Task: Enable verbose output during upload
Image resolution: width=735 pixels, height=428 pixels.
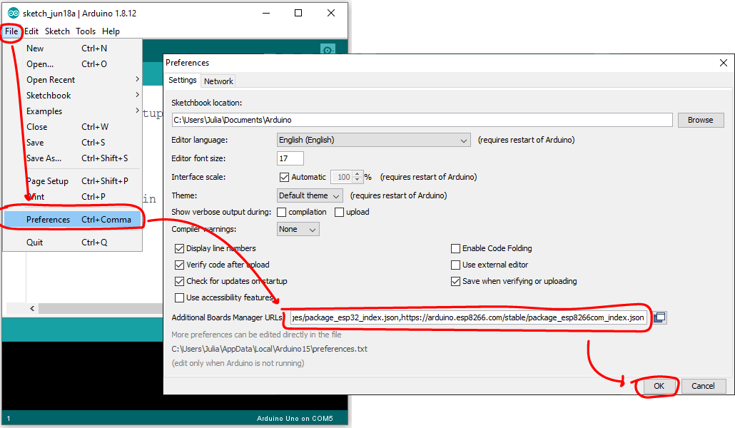Action: (x=340, y=213)
